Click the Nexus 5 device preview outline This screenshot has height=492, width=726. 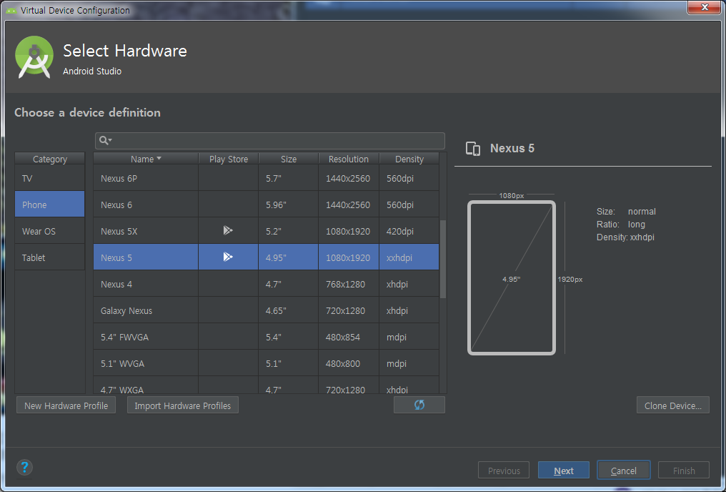click(511, 278)
